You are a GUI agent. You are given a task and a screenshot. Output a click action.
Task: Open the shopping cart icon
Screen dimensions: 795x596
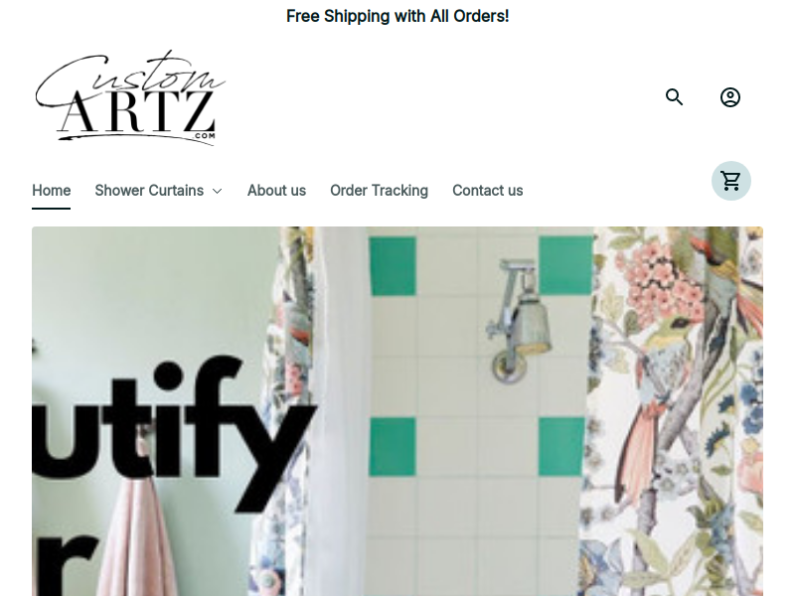point(730,181)
